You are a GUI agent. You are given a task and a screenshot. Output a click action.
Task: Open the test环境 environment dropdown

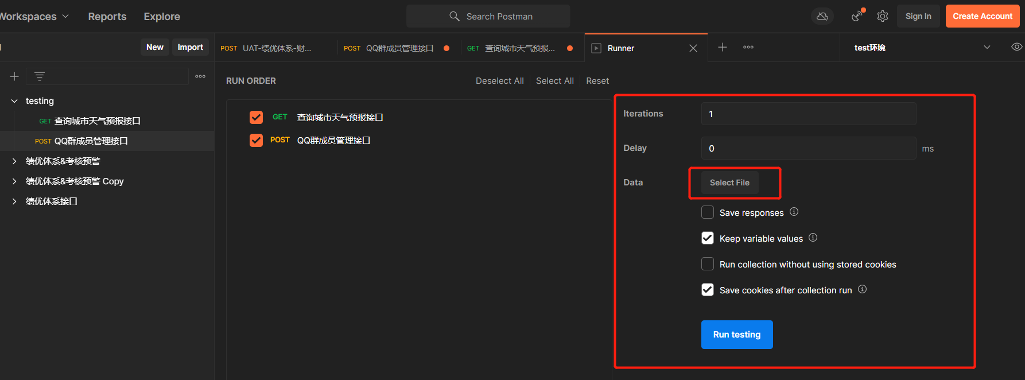click(922, 48)
